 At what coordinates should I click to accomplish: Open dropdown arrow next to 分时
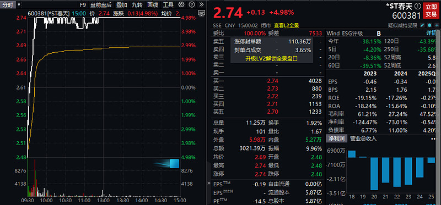coord(19,5)
